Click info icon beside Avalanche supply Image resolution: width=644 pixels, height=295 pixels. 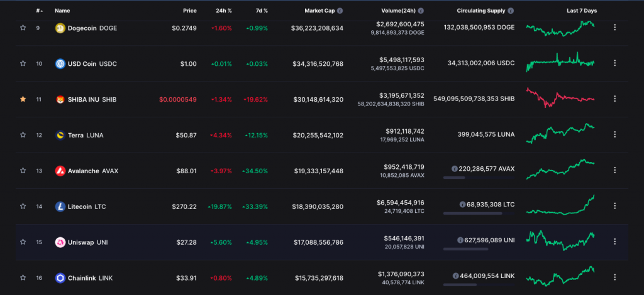point(454,168)
